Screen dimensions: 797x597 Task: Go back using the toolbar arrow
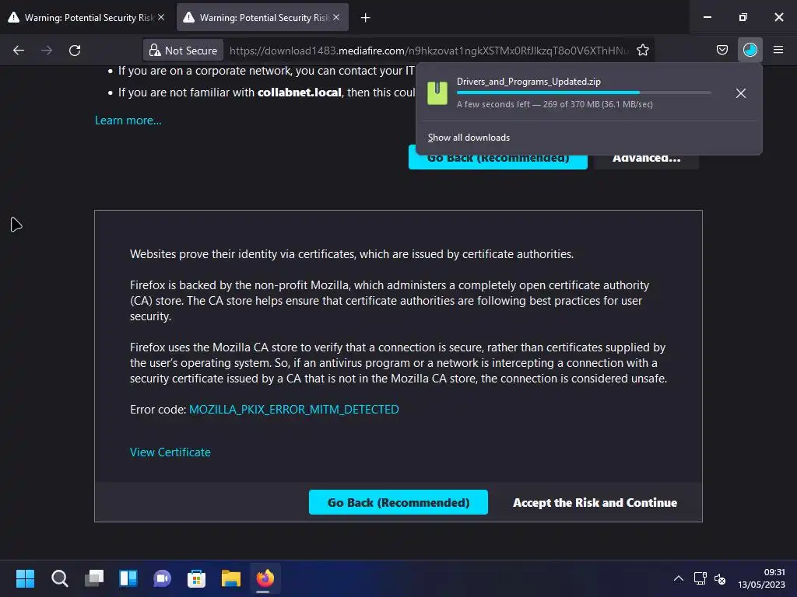coord(19,51)
